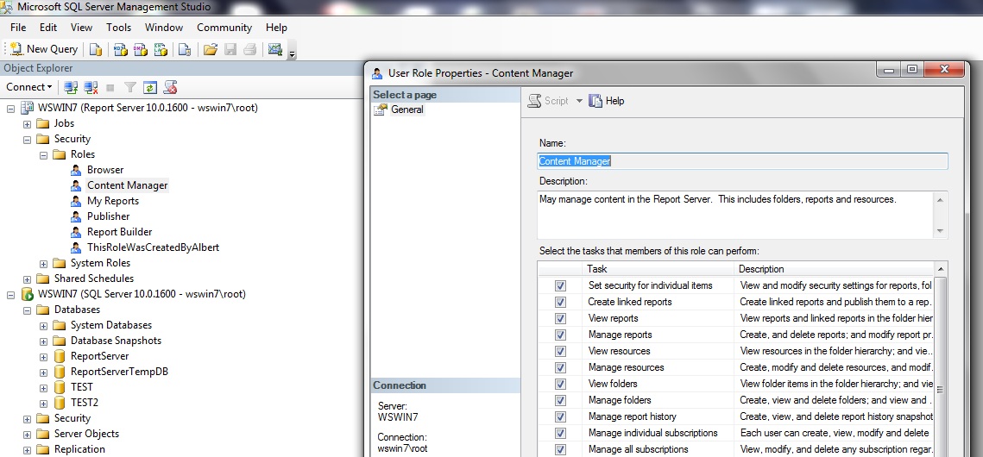Open the Community menu
Screen dimensions: 983x457
point(224,28)
